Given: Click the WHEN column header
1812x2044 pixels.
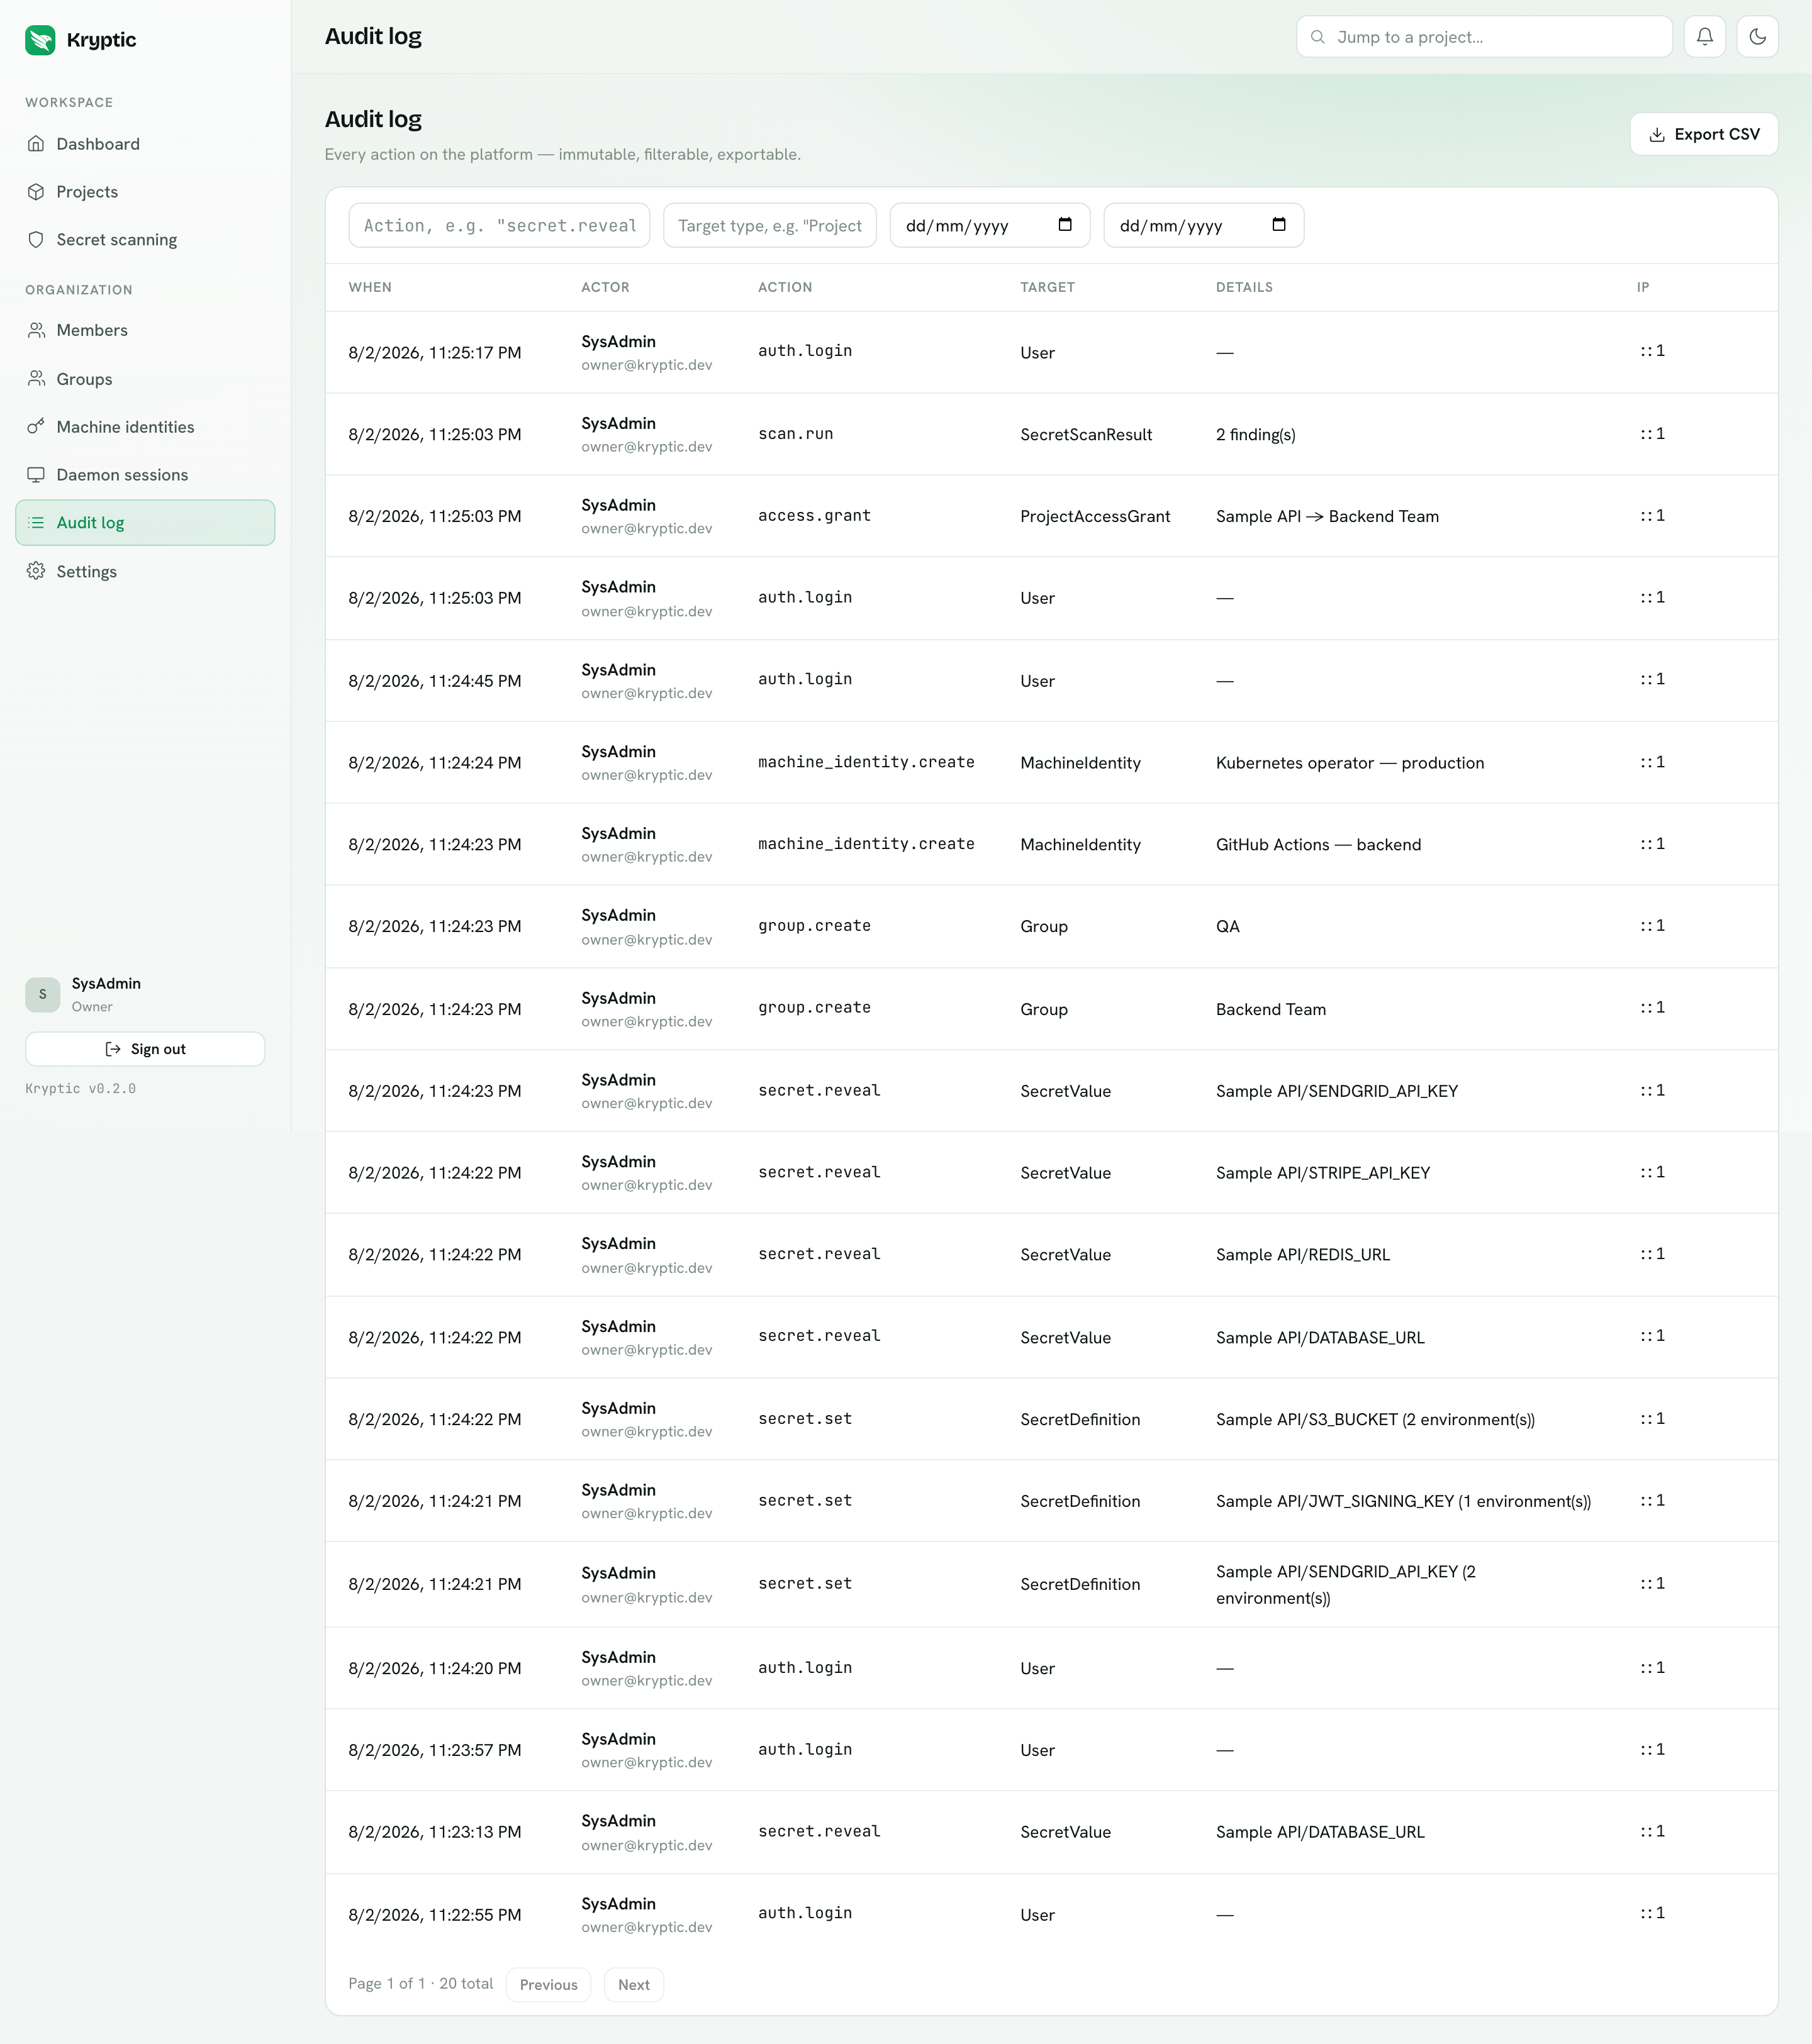Looking at the screenshot, I should (370, 287).
